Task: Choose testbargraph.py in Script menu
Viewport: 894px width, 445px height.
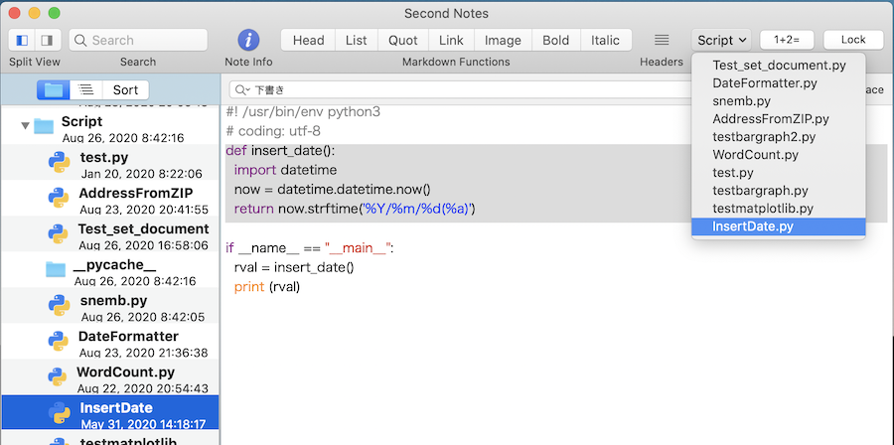Action: coord(779,191)
